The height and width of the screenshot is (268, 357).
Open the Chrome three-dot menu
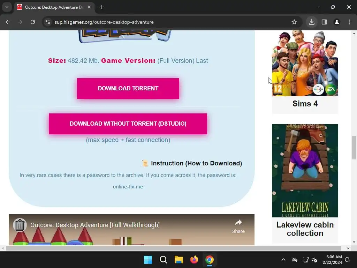[x=349, y=22]
